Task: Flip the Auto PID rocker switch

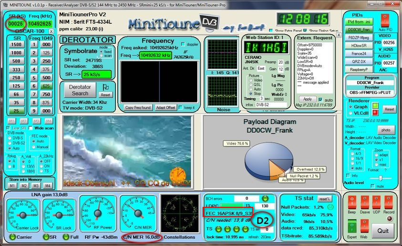Action: [385, 20]
